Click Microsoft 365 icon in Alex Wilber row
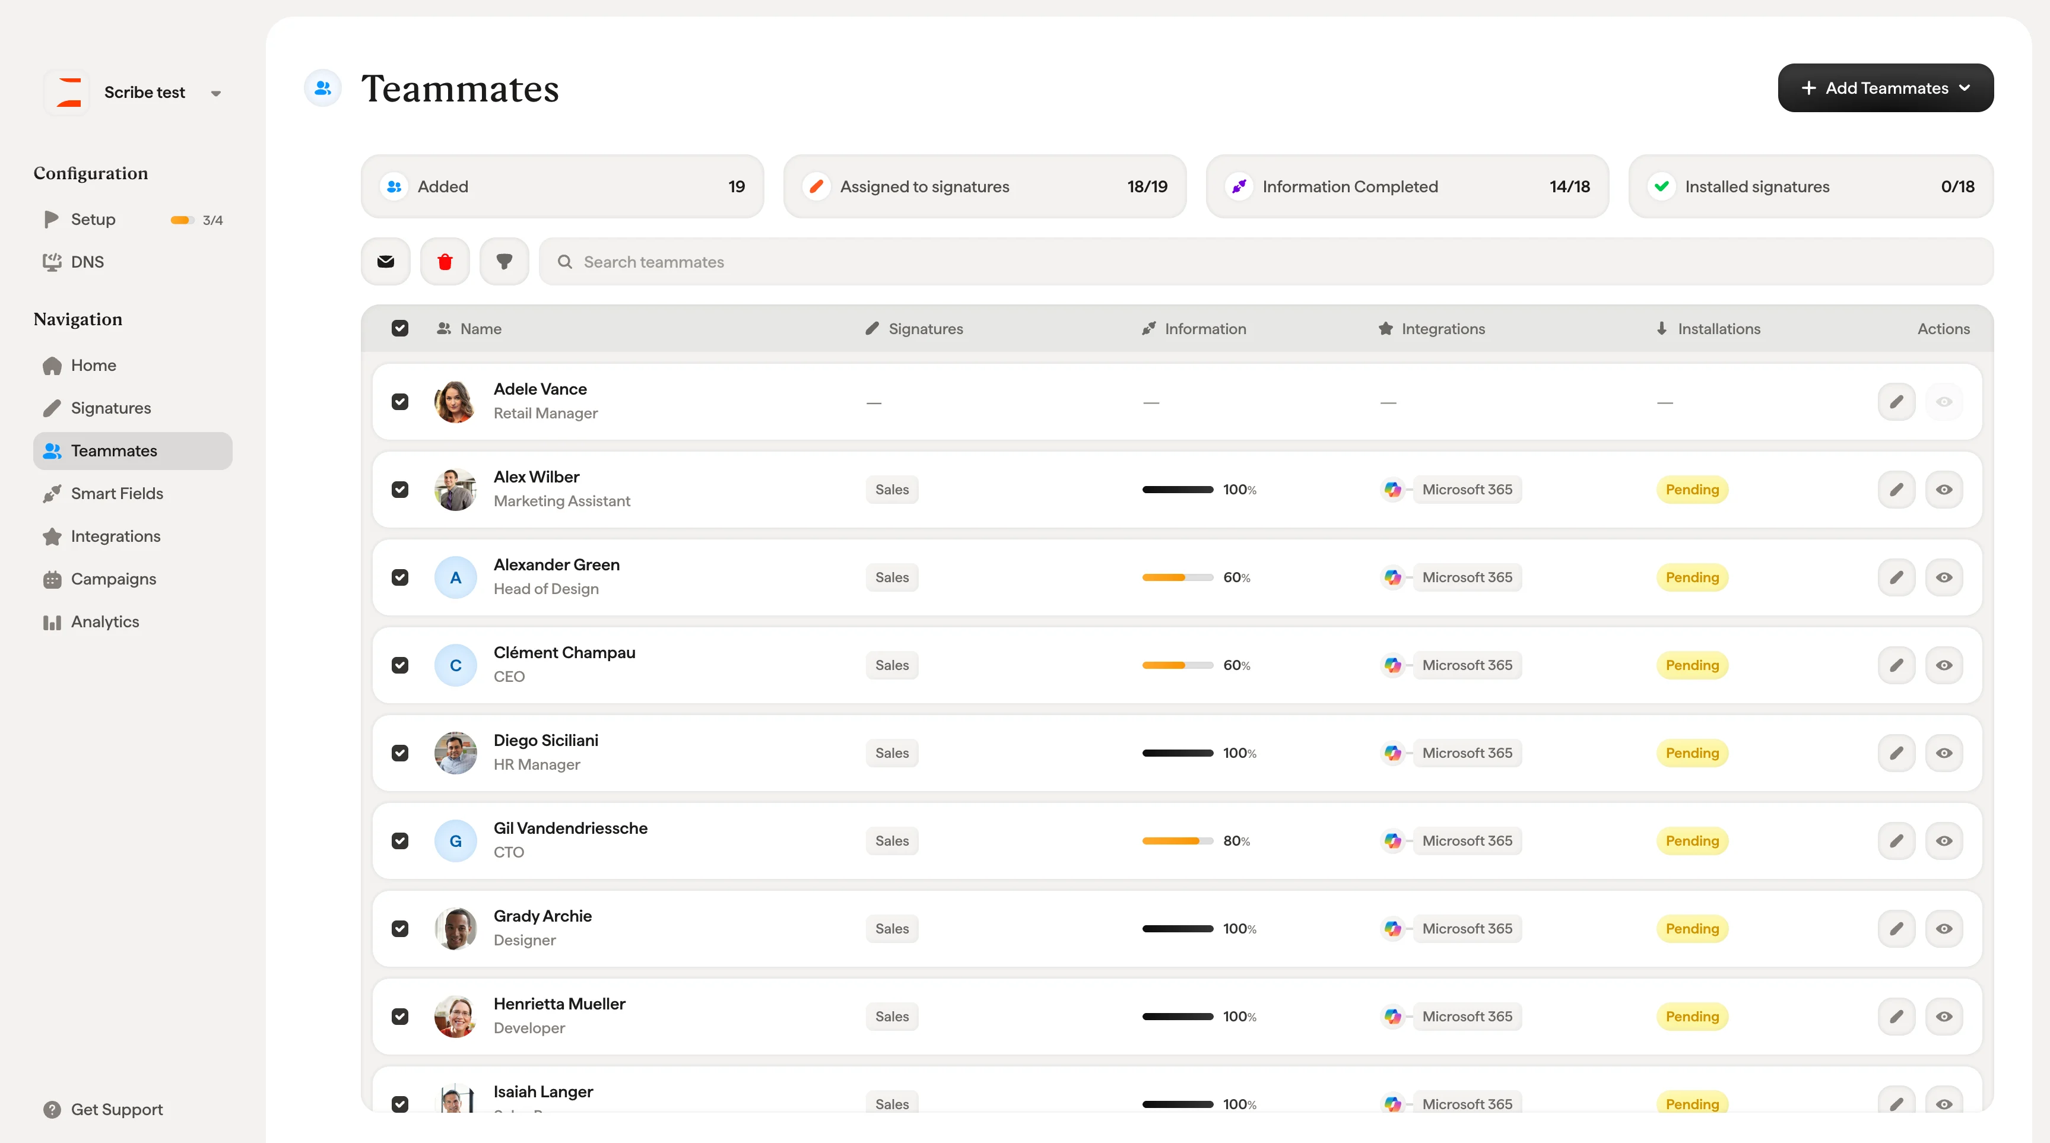The image size is (2050, 1143). (x=1392, y=490)
